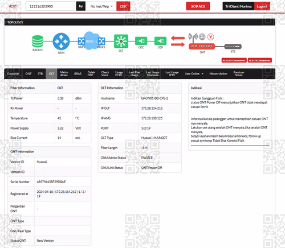The height and width of the screenshot is (248, 285).
Task: Click the Temperature value 45
Action: tap(59, 118)
